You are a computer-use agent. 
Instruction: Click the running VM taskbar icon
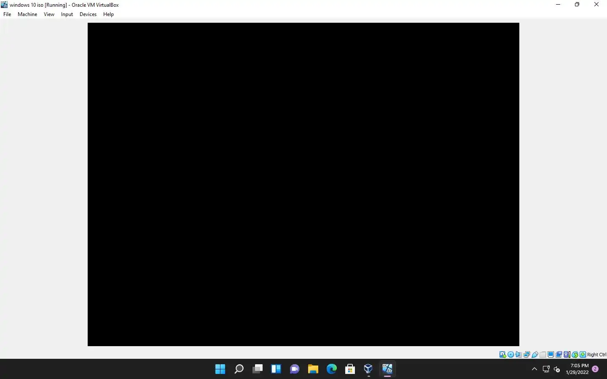click(x=387, y=369)
